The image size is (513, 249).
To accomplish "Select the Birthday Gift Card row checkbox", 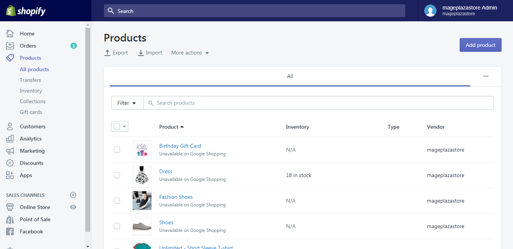I will 117,150.
